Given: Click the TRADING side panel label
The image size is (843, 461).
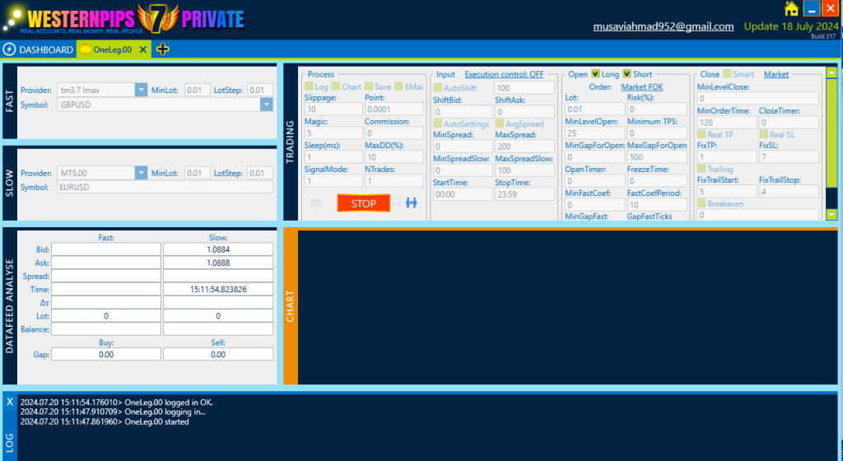Looking at the screenshot, I should [291, 142].
